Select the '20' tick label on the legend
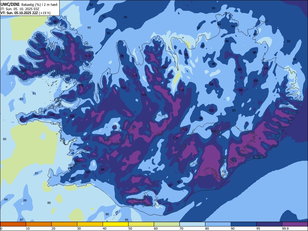The width and height of the screenshot is (308, 231). click(x=53, y=229)
